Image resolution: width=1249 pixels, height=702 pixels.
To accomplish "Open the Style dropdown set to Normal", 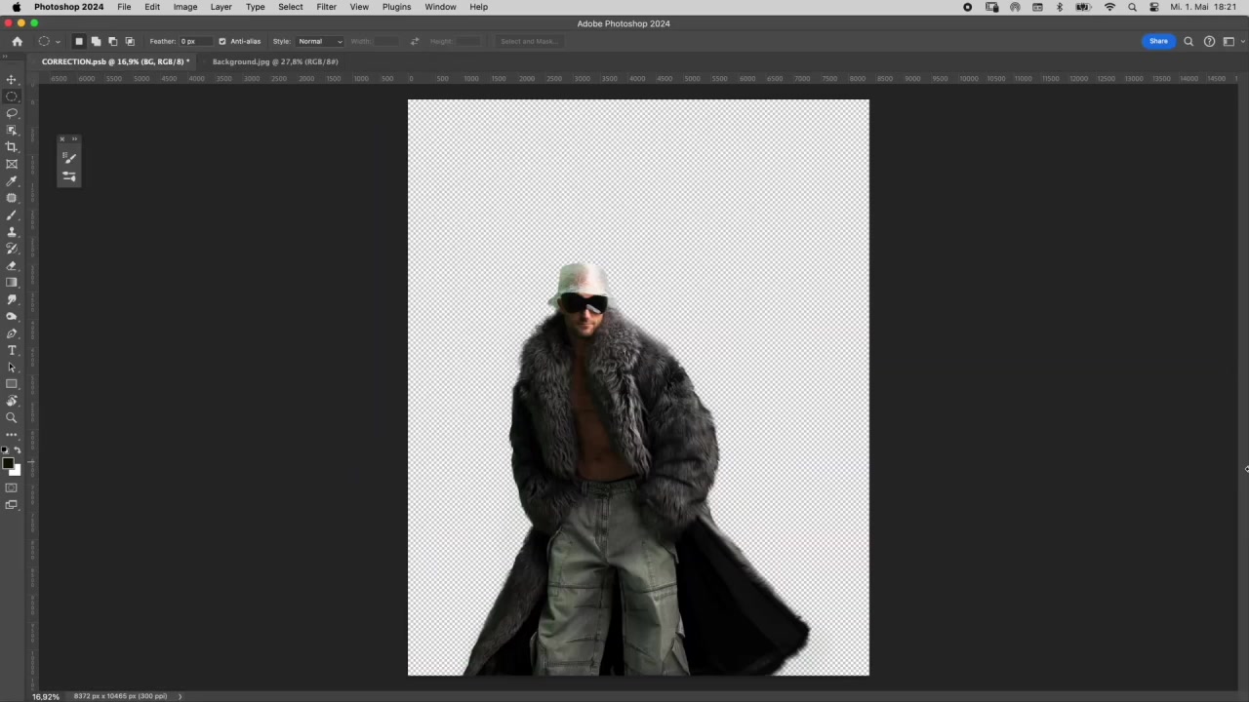I will coord(320,42).
